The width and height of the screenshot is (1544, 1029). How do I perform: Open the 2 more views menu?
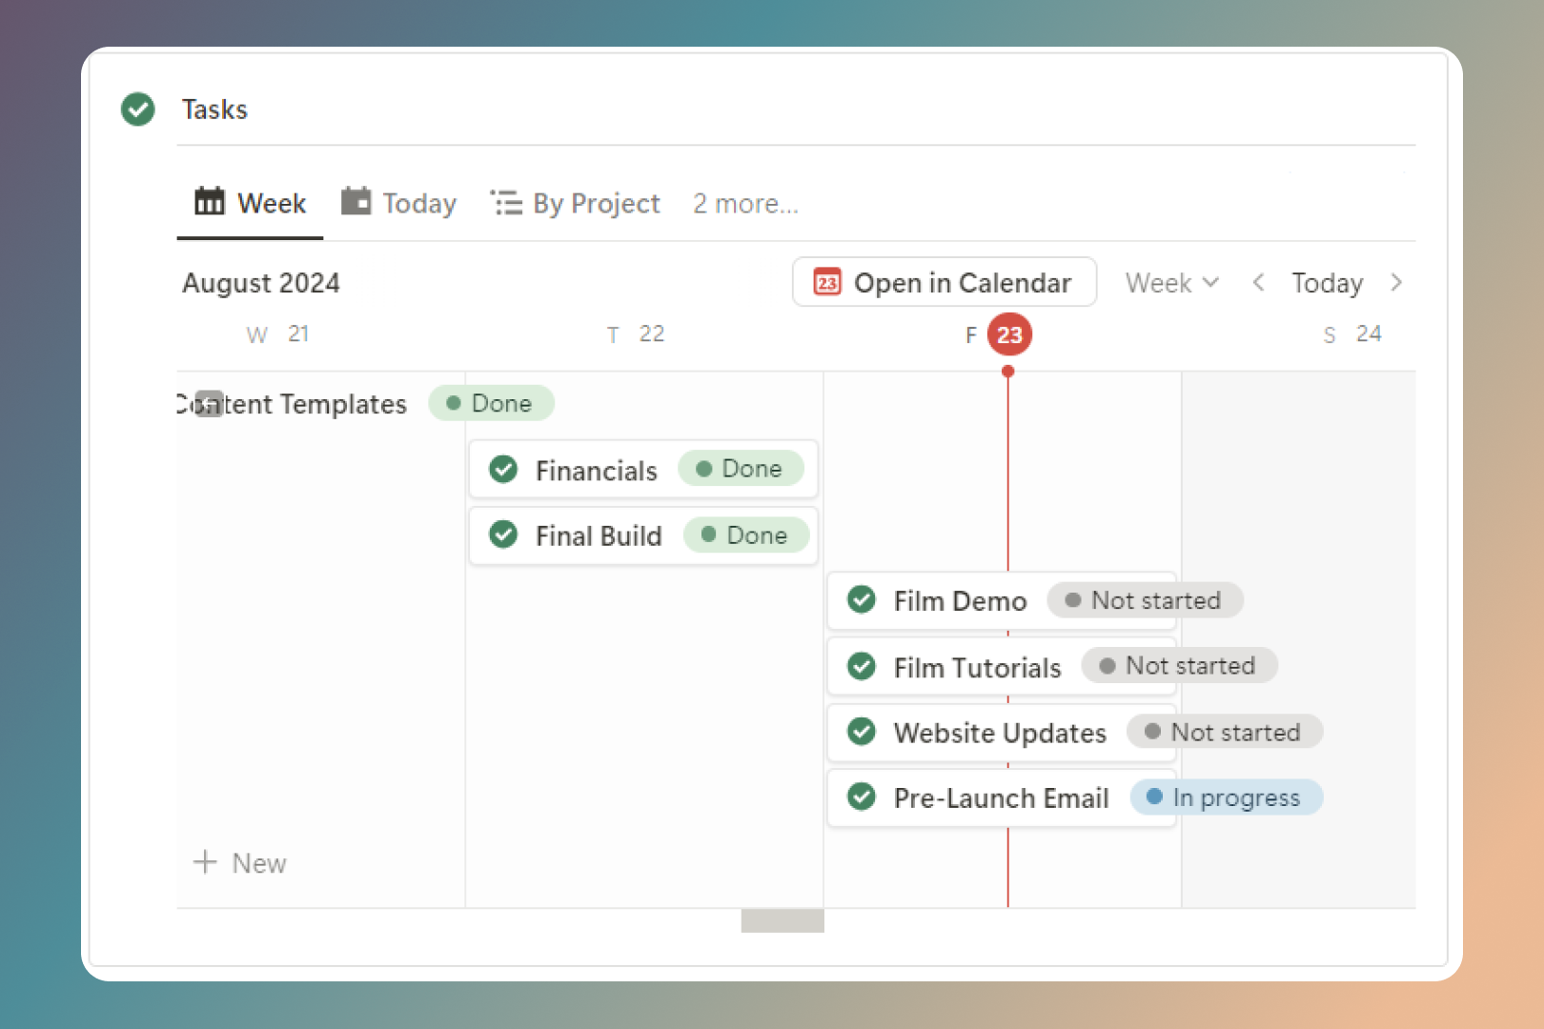point(745,202)
